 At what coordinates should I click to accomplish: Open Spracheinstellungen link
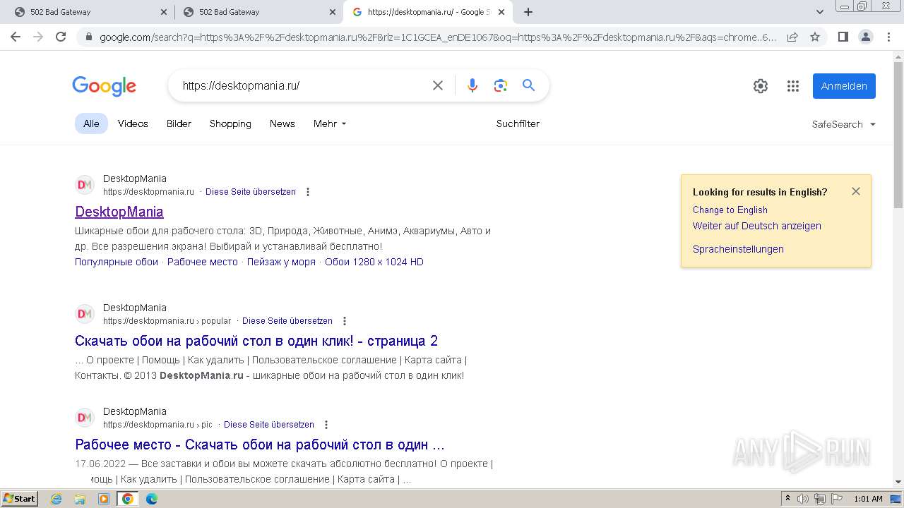tap(738, 249)
